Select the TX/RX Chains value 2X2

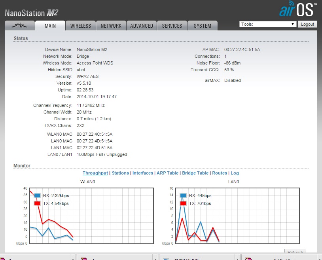pos(81,125)
